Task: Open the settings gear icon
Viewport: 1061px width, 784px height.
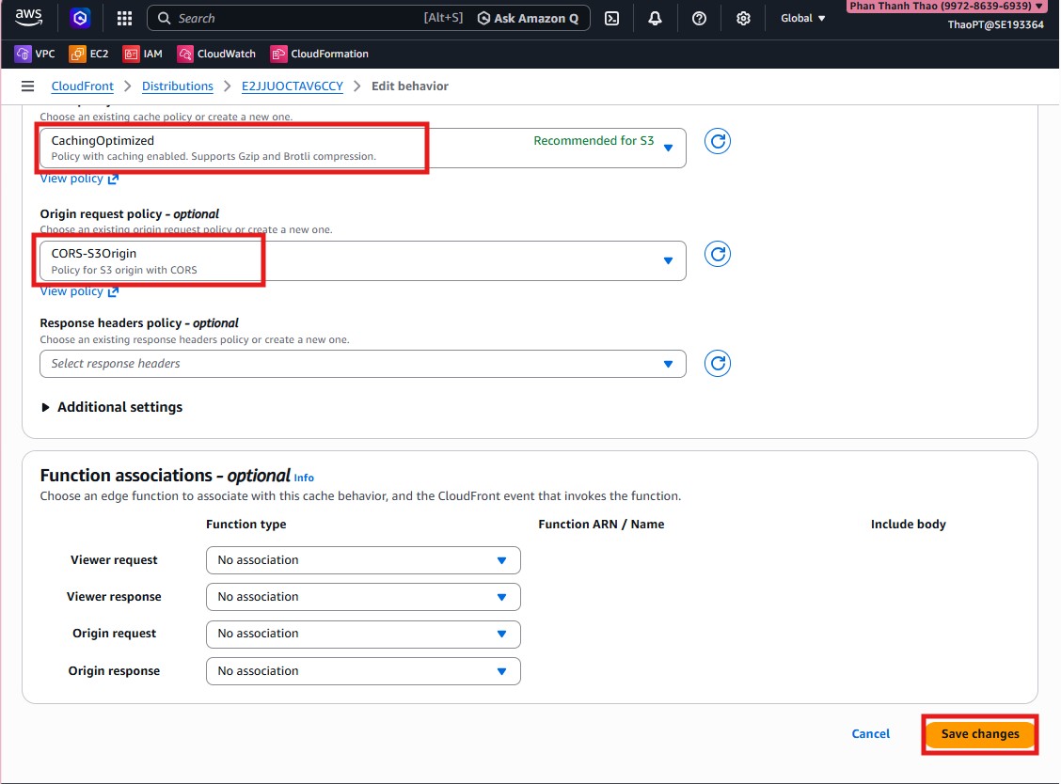Action: click(x=743, y=18)
